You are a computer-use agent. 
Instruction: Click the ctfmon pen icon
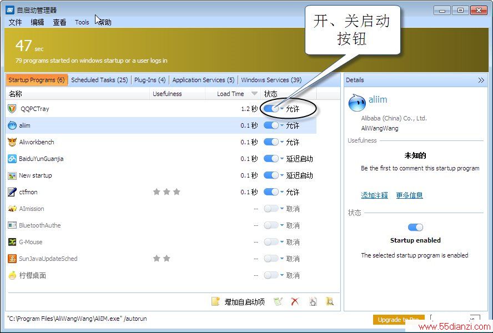click(12, 192)
